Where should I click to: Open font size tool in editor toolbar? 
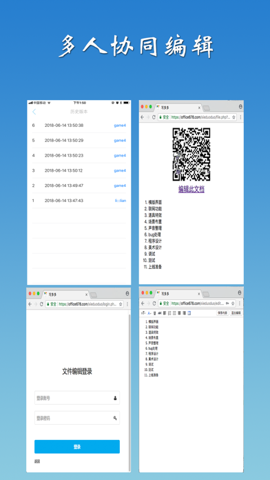coord(143,313)
